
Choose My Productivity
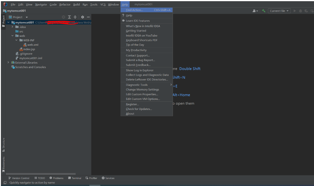[147, 50]
